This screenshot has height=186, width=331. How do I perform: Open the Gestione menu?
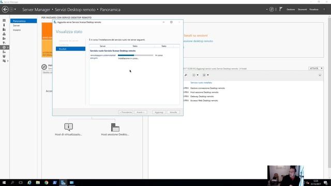(291, 9)
